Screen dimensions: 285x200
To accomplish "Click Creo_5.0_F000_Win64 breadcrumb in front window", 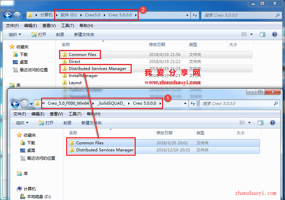I will 68,103.
